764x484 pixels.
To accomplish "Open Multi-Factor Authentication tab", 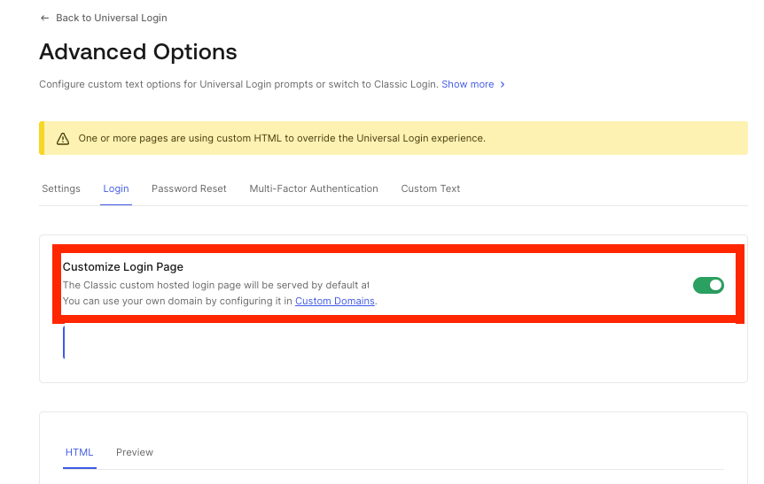I will pos(314,188).
